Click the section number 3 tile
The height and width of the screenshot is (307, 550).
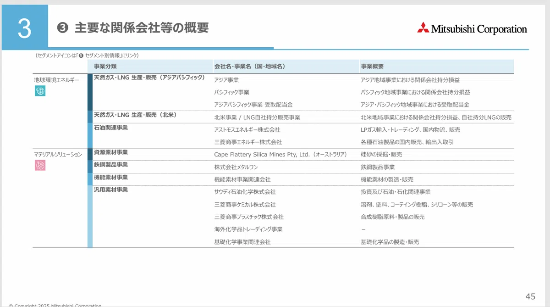pos(25,28)
